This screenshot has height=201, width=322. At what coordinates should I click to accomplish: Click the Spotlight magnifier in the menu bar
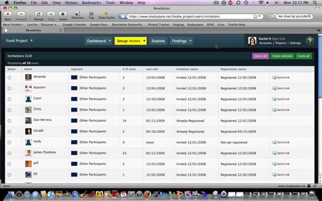pos(315,3)
